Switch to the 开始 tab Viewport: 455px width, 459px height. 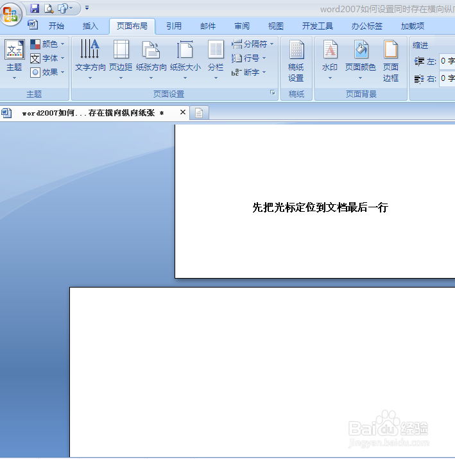56,26
